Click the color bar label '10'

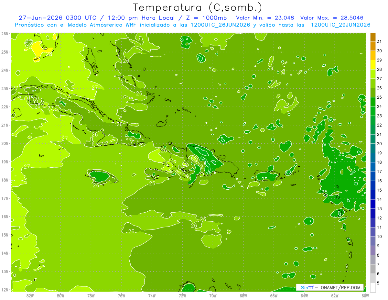coord(379,237)
